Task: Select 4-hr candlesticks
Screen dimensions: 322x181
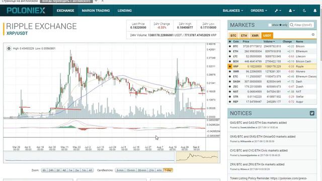Action: [159, 170]
